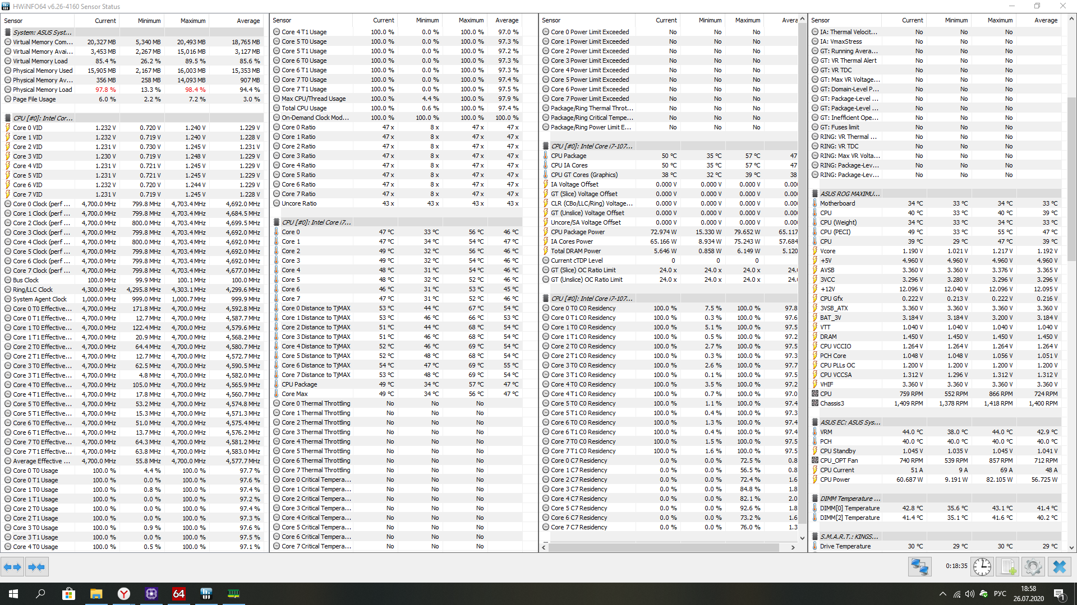Click the Sensor column header in second panel
Screen dimensions: 1077x605
[x=282, y=20]
